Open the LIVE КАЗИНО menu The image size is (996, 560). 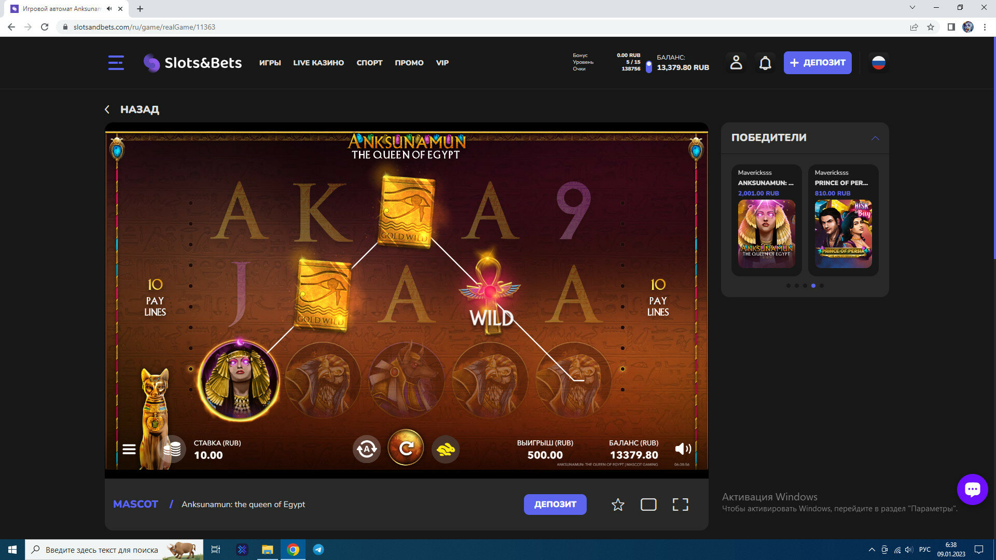coord(319,63)
